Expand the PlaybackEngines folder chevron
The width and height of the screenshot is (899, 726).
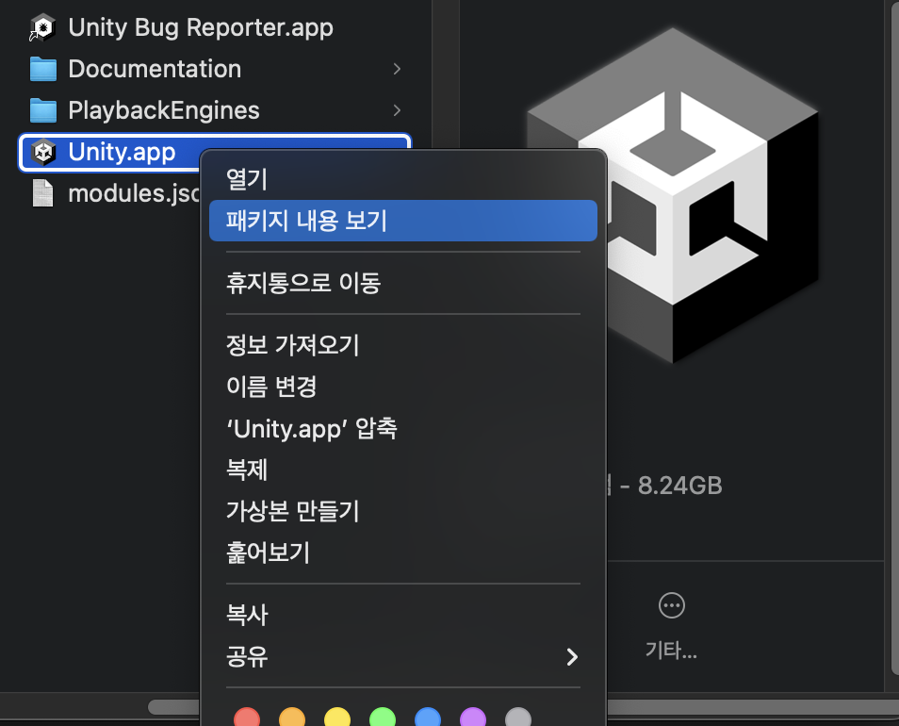pyautogui.click(x=397, y=110)
